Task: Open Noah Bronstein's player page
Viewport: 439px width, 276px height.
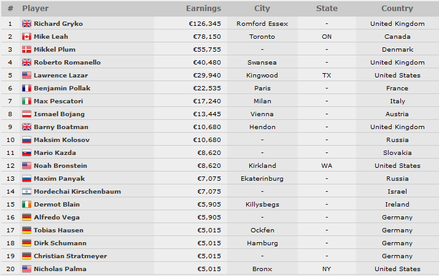Action: click(60, 165)
